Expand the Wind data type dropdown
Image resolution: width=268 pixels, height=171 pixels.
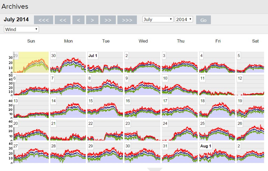click(22, 29)
